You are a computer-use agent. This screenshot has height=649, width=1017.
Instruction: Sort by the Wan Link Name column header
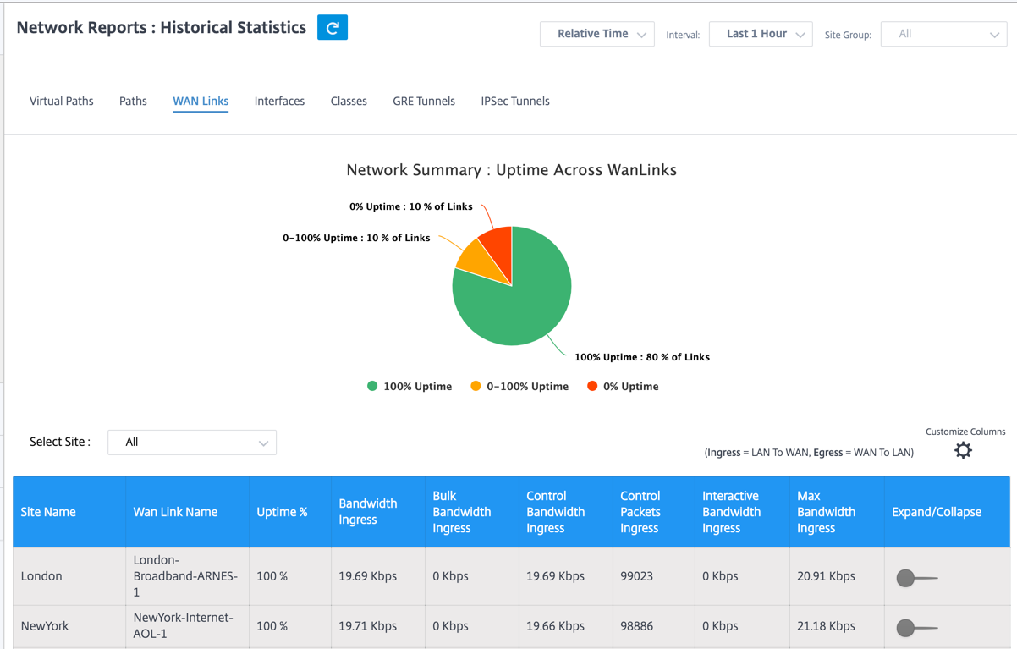point(188,512)
